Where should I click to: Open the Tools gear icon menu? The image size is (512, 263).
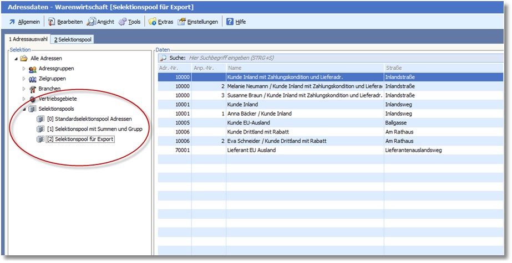[123, 22]
